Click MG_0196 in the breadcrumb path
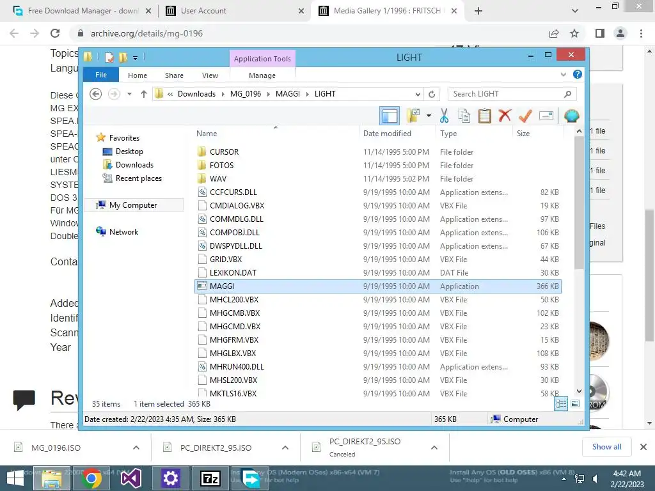 tap(246, 94)
